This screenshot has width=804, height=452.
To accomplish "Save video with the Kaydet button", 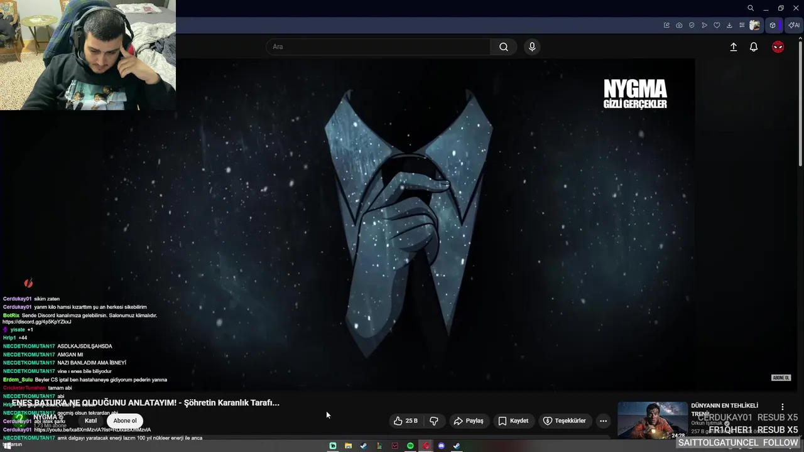I will coord(513,421).
